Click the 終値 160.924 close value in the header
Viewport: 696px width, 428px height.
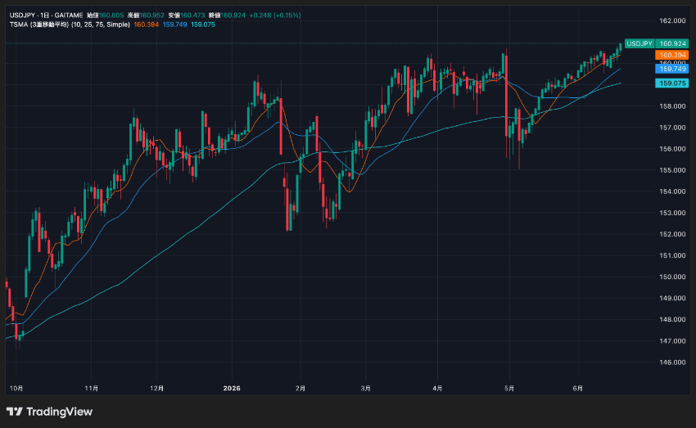pos(227,15)
